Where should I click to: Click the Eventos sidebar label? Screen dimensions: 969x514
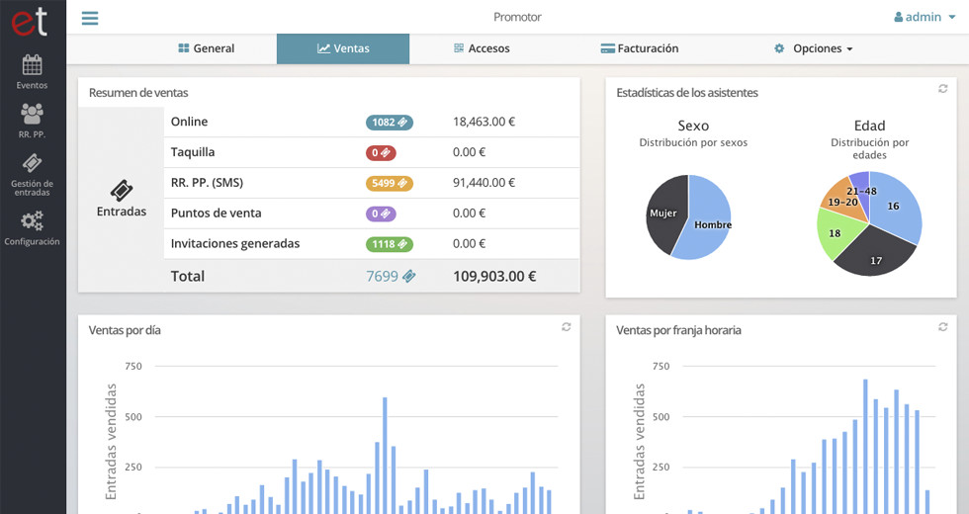pos(32,85)
